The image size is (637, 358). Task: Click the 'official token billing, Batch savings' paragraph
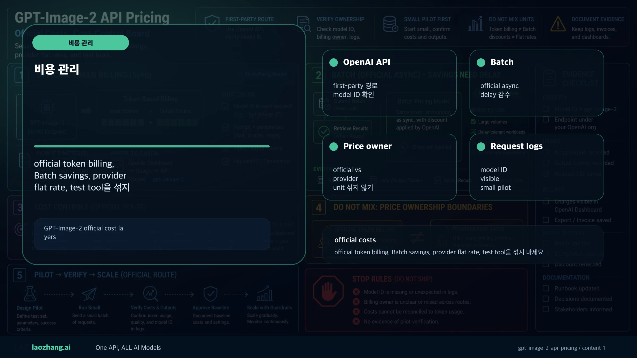82,176
